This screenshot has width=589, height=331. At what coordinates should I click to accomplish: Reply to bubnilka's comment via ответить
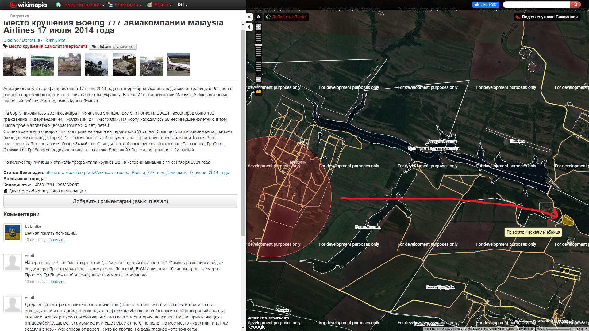tap(57, 240)
